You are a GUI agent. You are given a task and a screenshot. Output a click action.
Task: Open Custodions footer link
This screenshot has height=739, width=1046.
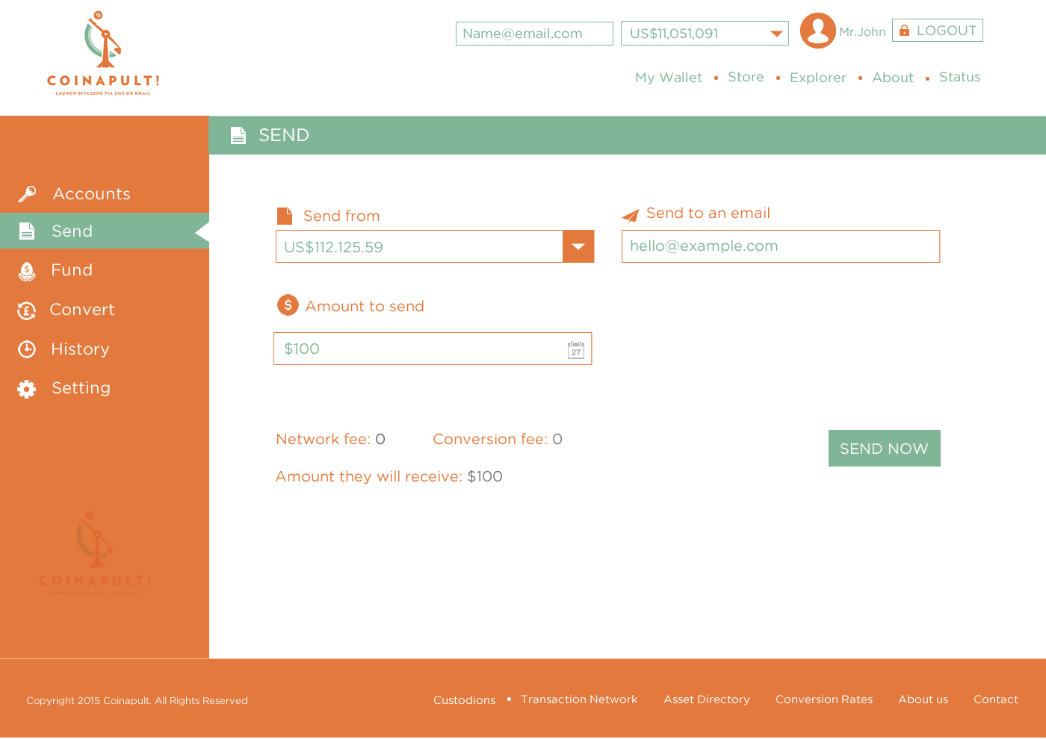coord(465,700)
